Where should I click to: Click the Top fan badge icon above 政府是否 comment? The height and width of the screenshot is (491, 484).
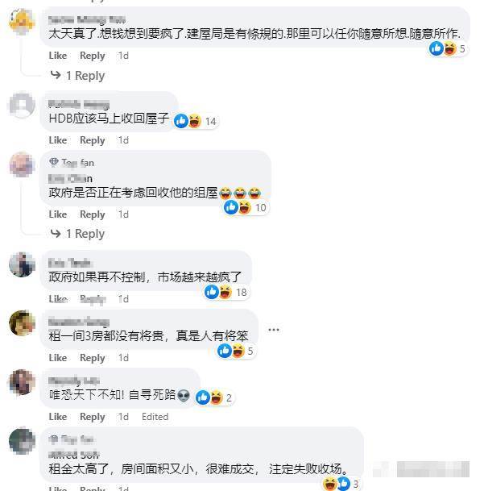point(53,162)
